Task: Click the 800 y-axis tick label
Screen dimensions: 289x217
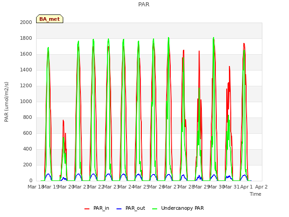Action: [x=28, y=118]
